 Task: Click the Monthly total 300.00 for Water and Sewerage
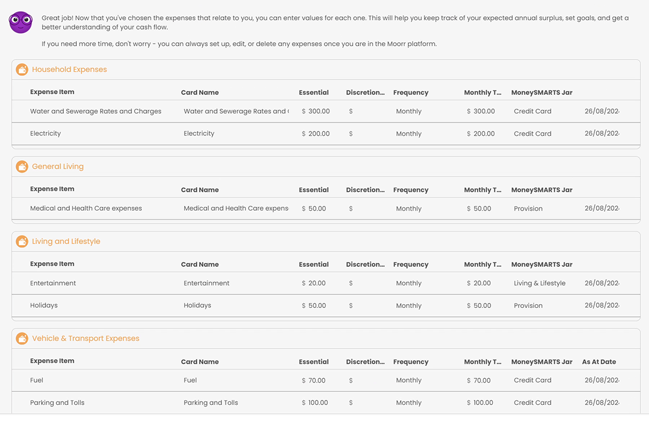(481, 111)
